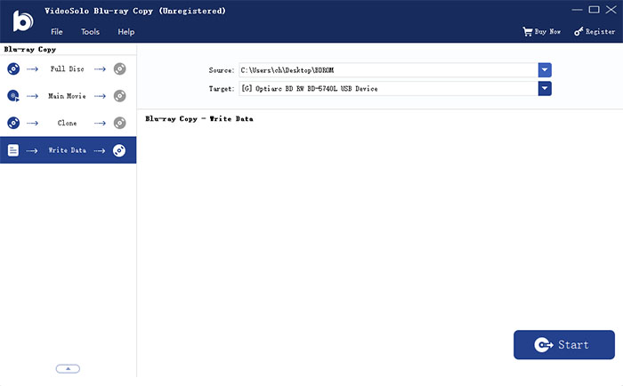Click the blue source disc icon in Clone row
623x386 pixels.
[x=13, y=123]
